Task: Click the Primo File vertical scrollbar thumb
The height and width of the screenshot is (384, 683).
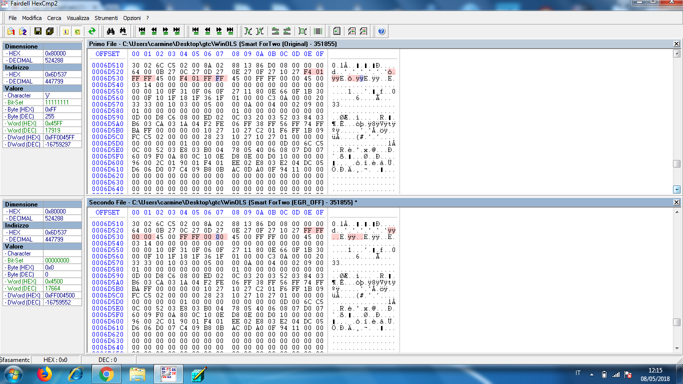Action: coord(676,164)
